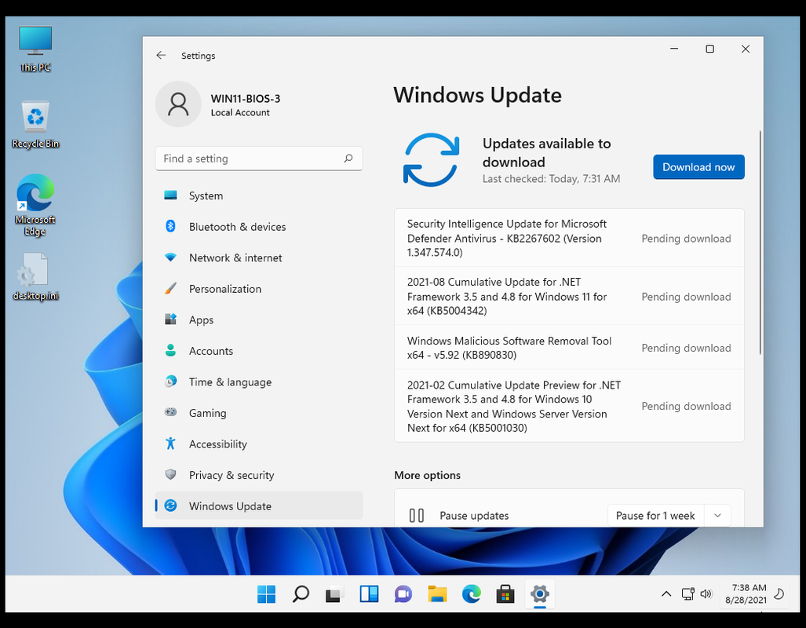Open Task View on the taskbar
The image size is (806, 628).
pos(334,594)
